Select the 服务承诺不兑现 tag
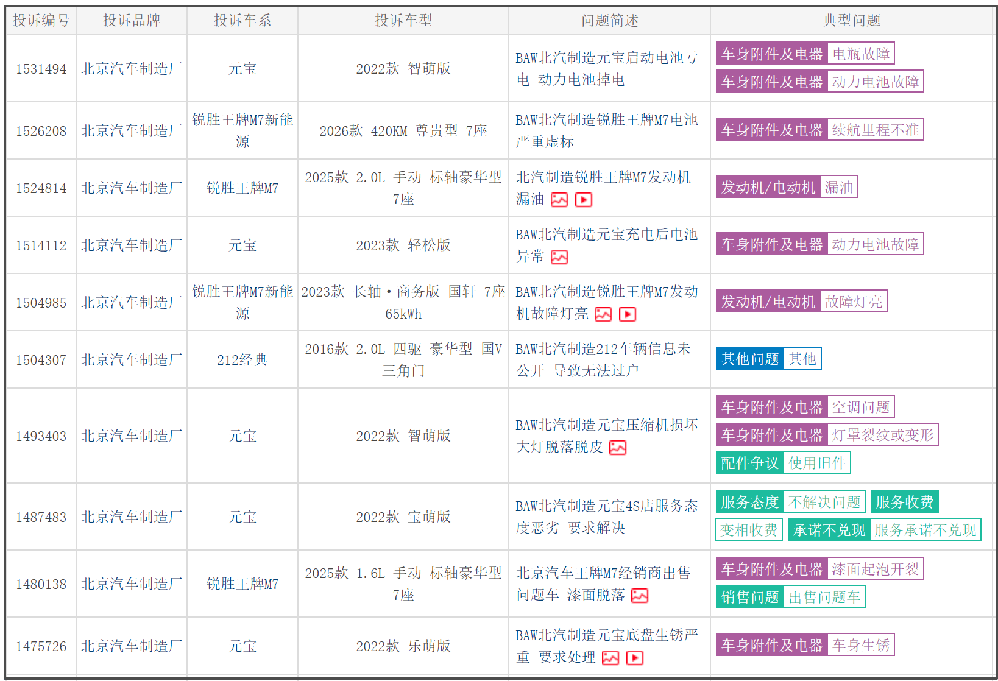 click(925, 530)
